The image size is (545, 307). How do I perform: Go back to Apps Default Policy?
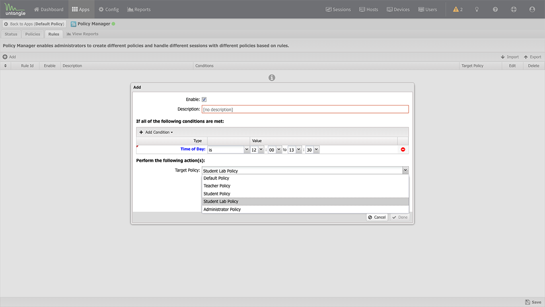coord(34,24)
